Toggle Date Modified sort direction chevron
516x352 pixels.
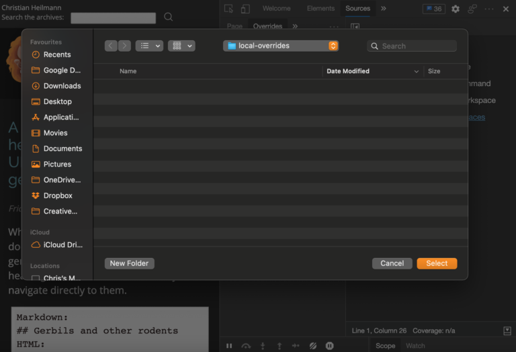(x=417, y=71)
